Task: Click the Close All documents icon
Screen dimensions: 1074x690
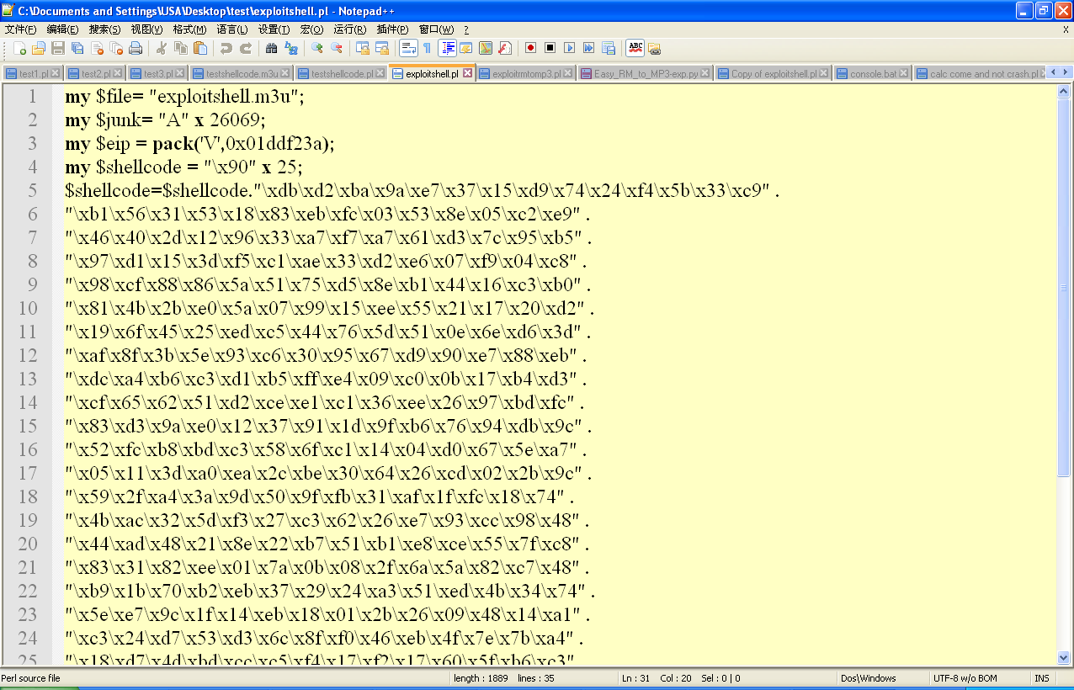Action: click(x=116, y=48)
